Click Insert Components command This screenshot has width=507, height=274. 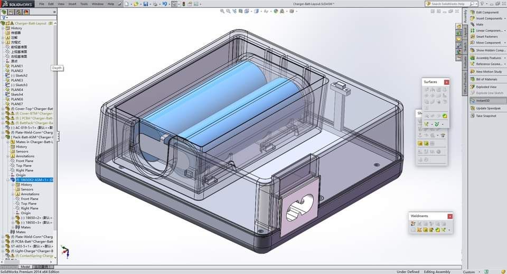(486, 18)
